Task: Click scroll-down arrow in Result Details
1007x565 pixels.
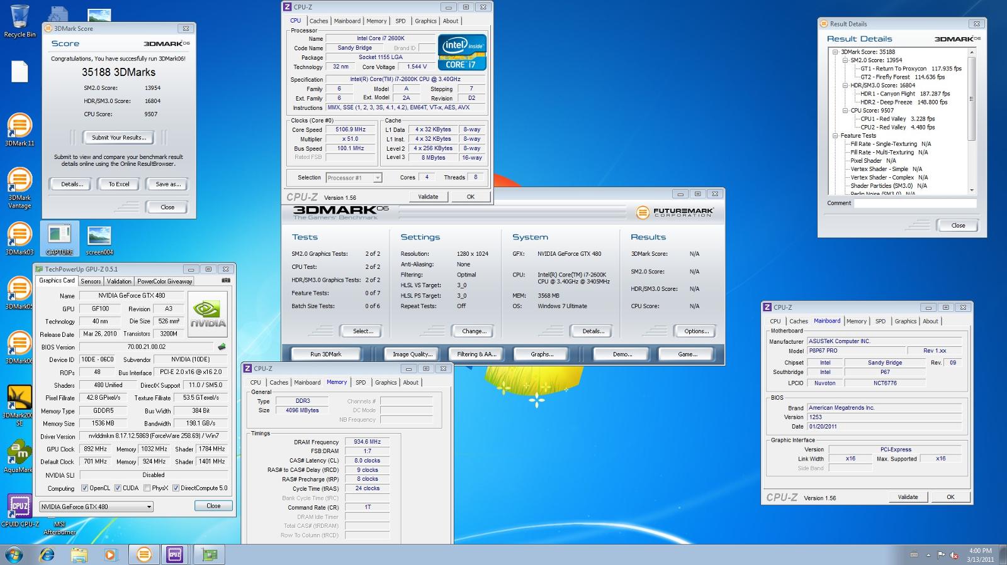Action: pos(971,190)
